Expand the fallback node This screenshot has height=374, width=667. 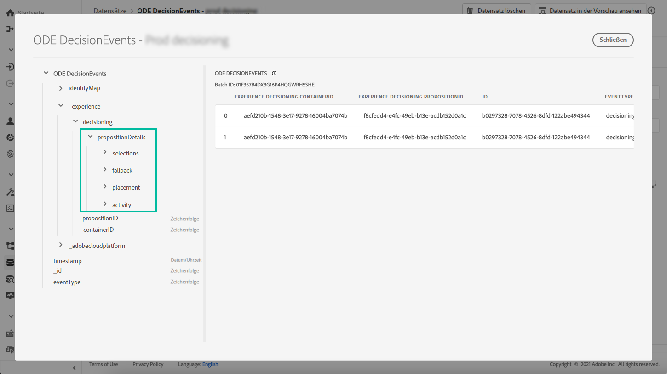point(105,170)
